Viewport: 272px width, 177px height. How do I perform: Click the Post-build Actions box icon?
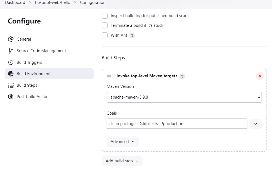pos(11,97)
